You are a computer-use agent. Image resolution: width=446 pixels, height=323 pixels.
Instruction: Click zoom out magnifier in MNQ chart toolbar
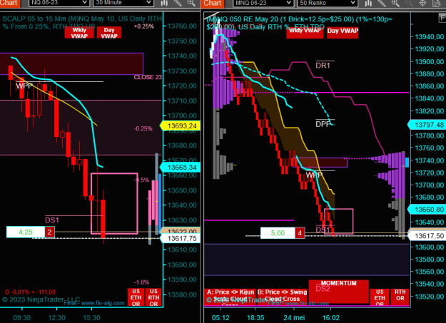(409, 3)
